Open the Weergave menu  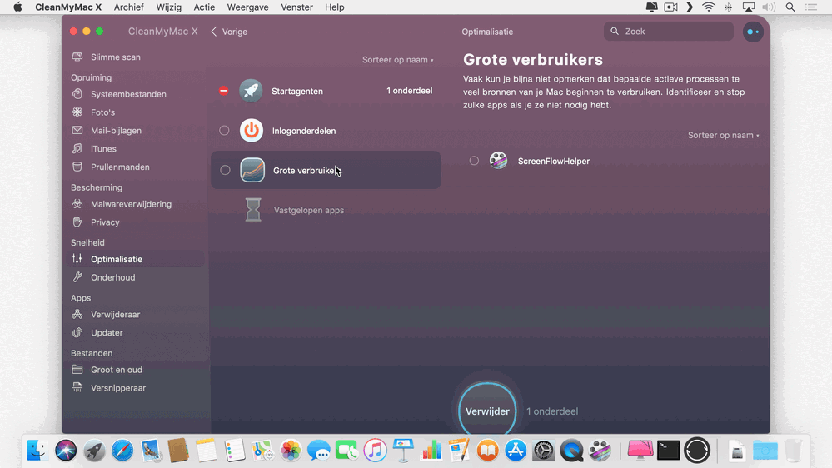pyautogui.click(x=248, y=7)
